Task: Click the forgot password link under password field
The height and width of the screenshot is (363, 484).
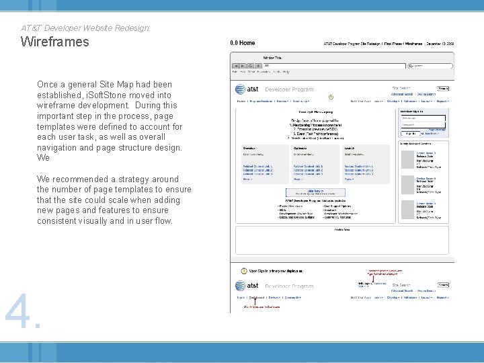Action: [437, 130]
